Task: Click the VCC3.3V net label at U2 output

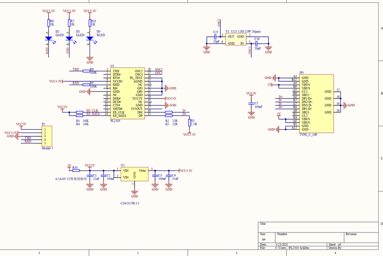Action: click(186, 170)
